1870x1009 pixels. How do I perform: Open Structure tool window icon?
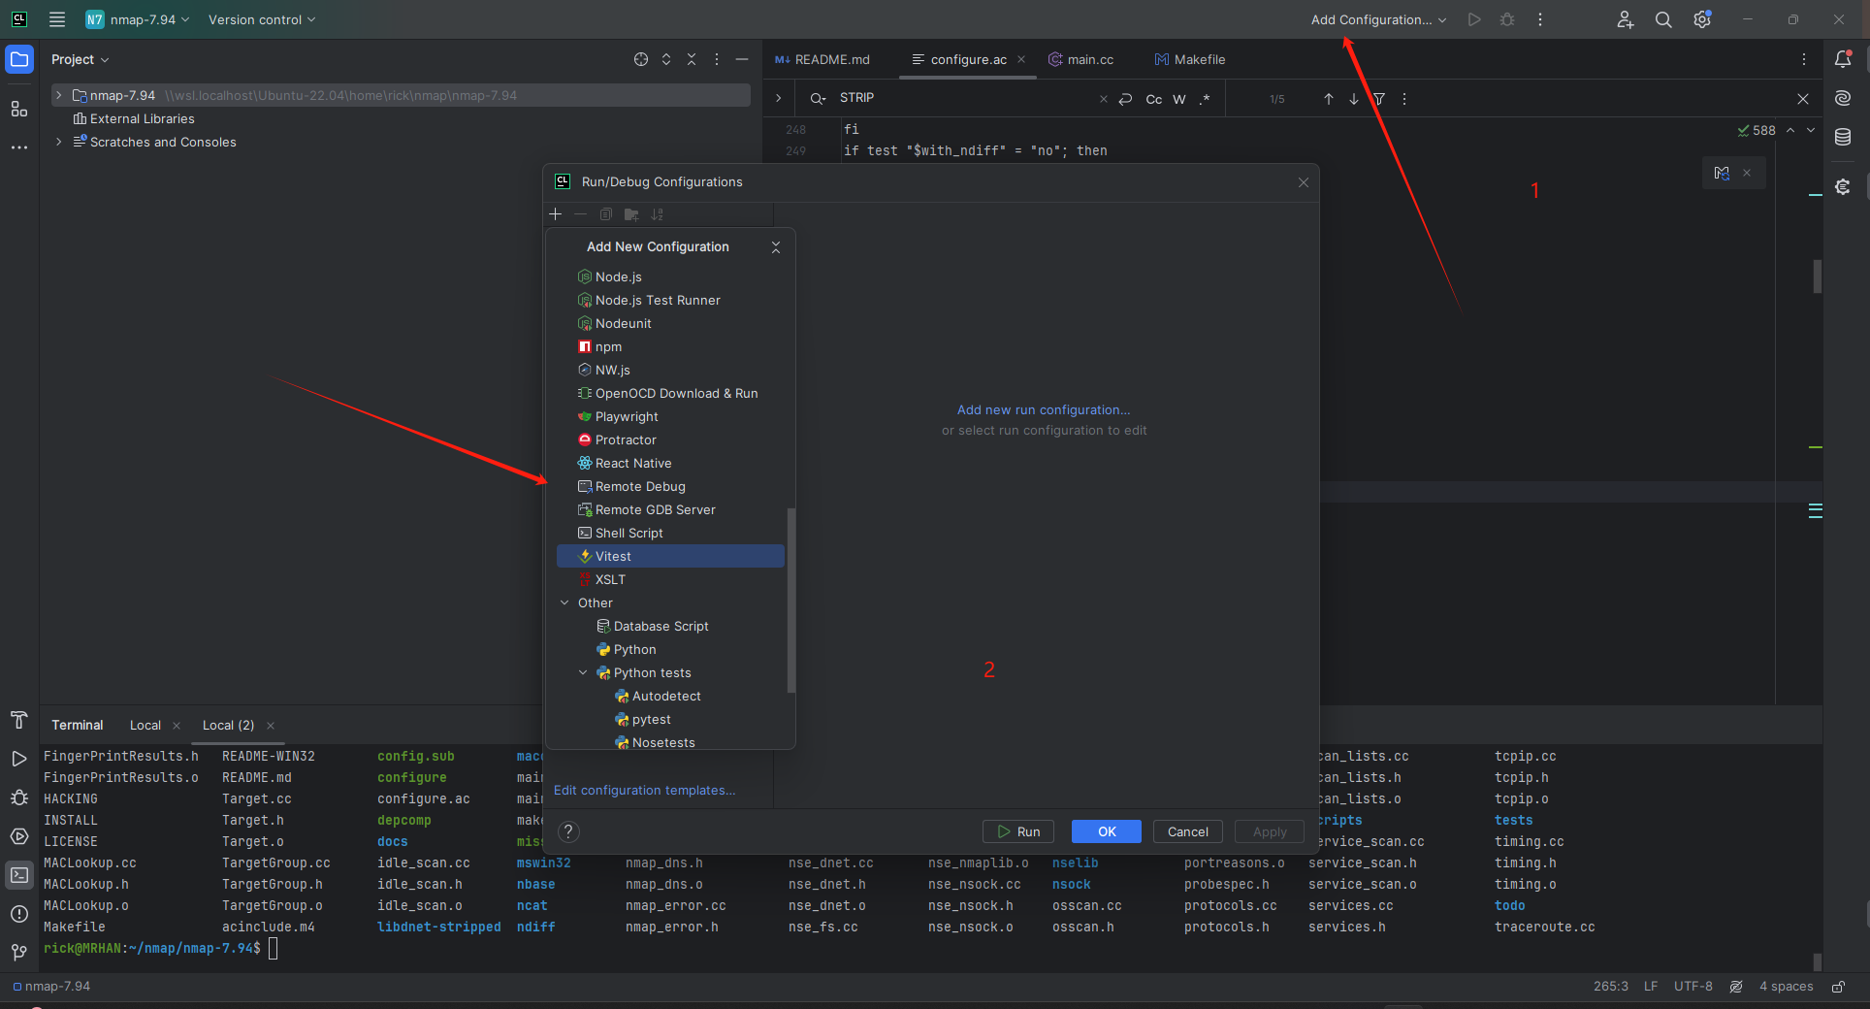click(x=19, y=109)
